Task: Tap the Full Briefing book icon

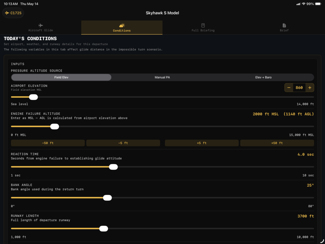Action: click(203, 25)
